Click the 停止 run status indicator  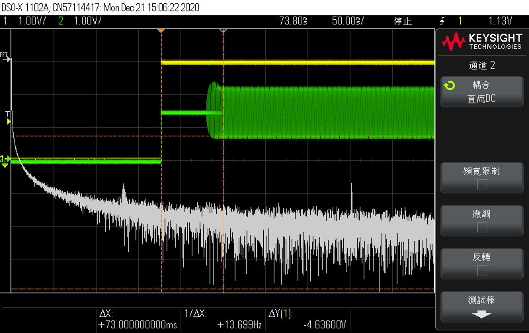pos(403,21)
